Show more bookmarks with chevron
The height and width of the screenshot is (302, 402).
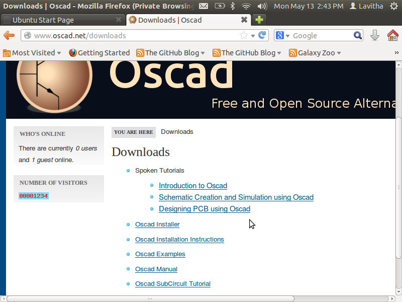(x=396, y=53)
